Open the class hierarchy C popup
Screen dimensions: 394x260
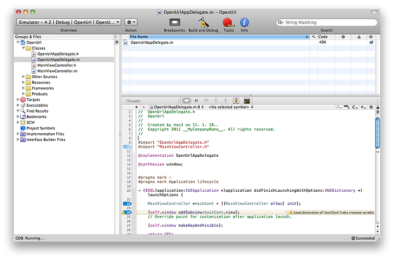pyautogui.click(x=355, y=107)
